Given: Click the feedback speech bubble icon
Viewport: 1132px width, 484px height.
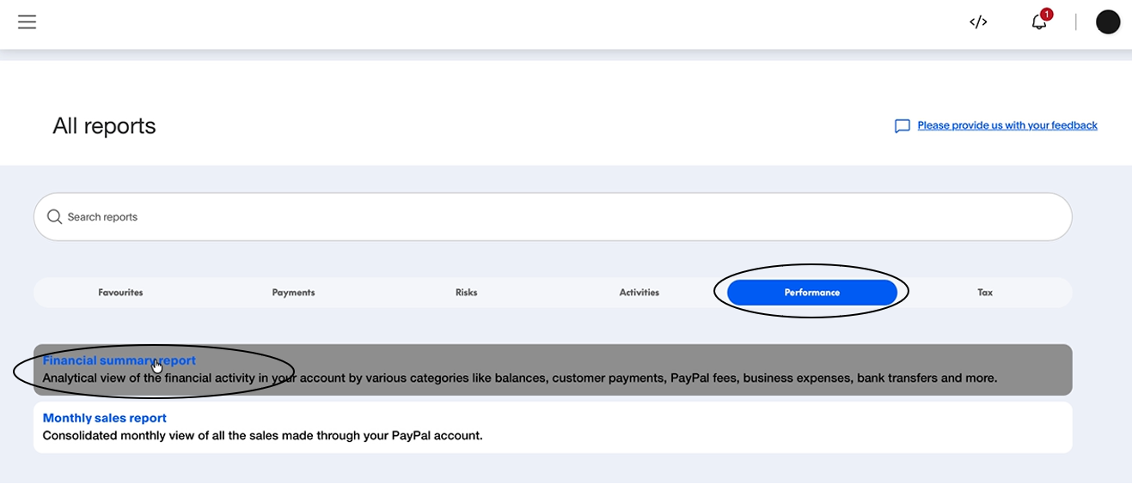Looking at the screenshot, I should [902, 126].
